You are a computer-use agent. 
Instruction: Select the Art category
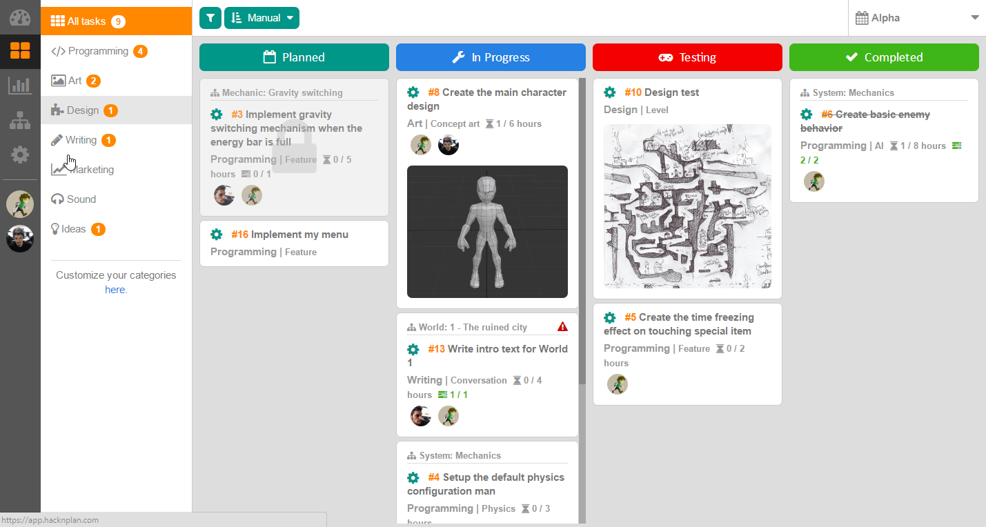coord(75,81)
